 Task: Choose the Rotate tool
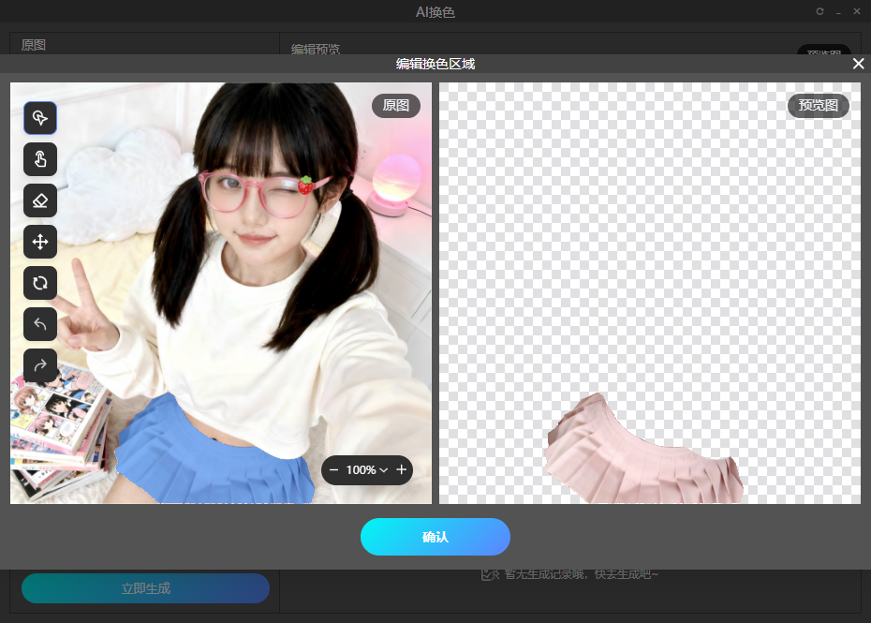tap(39, 283)
